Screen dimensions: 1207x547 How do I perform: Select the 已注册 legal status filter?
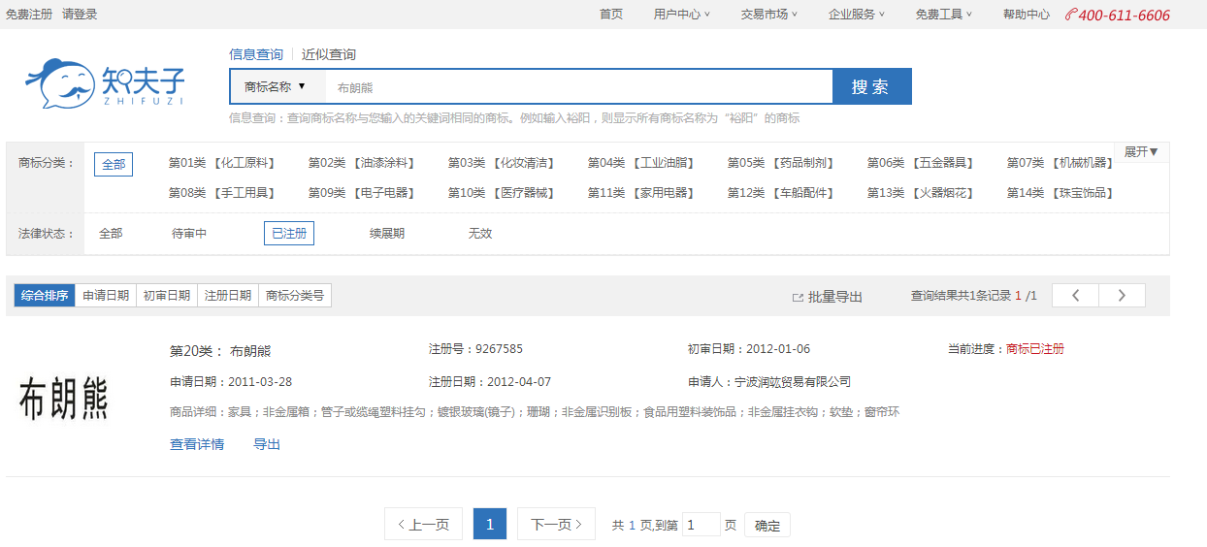click(x=289, y=234)
